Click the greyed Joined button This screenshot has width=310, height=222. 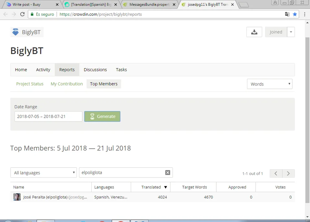[x=276, y=32]
